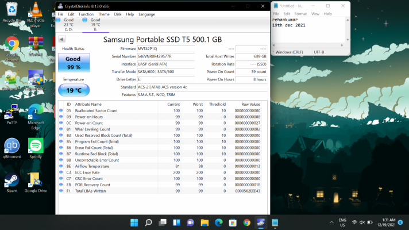Image resolution: width=409 pixels, height=230 pixels.
Task: Click the Attribute Name column header
Action: coord(116,104)
